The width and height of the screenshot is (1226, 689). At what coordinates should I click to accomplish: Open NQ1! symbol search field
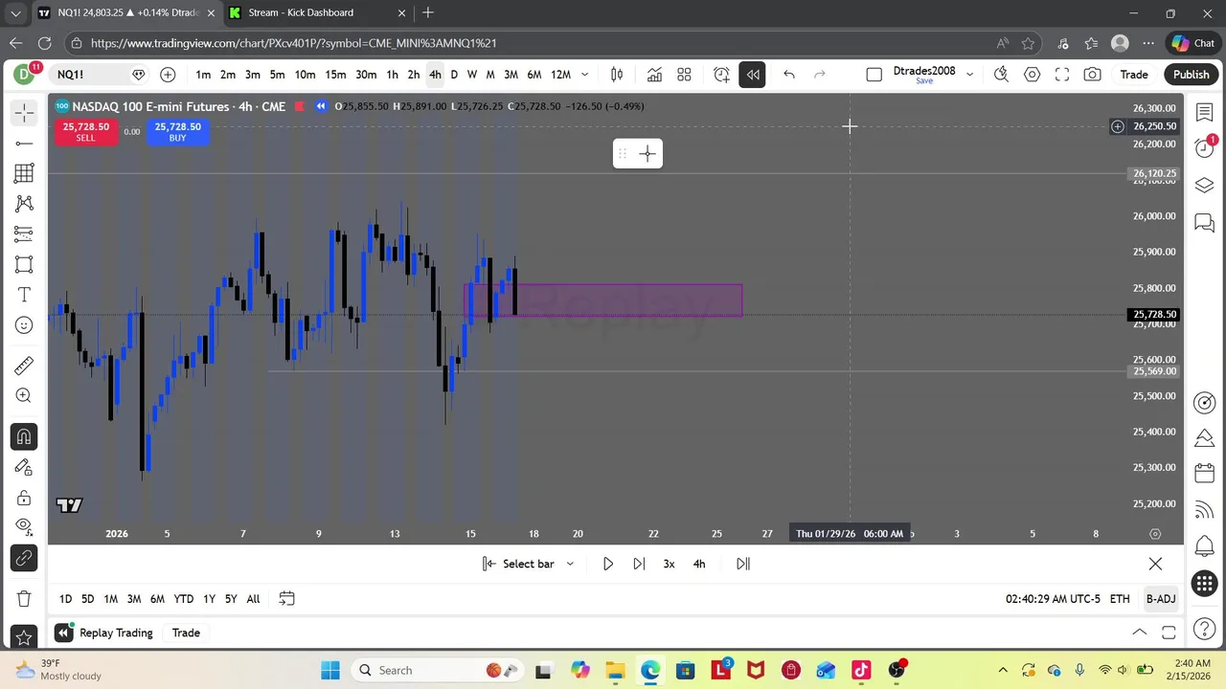click(x=90, y=75)
